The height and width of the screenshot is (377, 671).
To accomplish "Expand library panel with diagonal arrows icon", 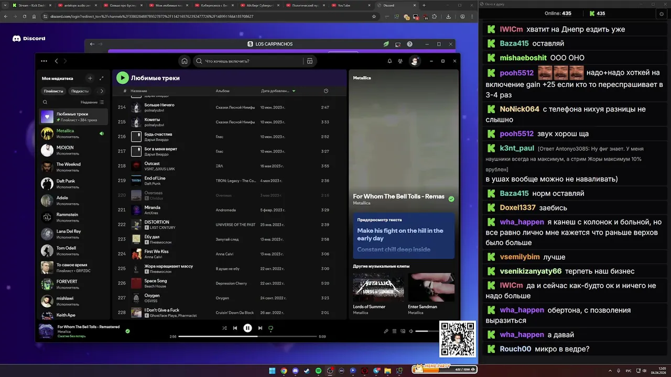I will point(102,78).
